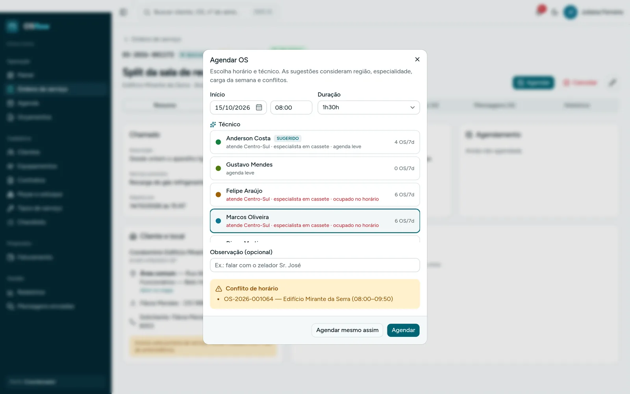Close the Agendar OS dialog
Viewport: 630px width, 394px height.
tap(417, 59)
